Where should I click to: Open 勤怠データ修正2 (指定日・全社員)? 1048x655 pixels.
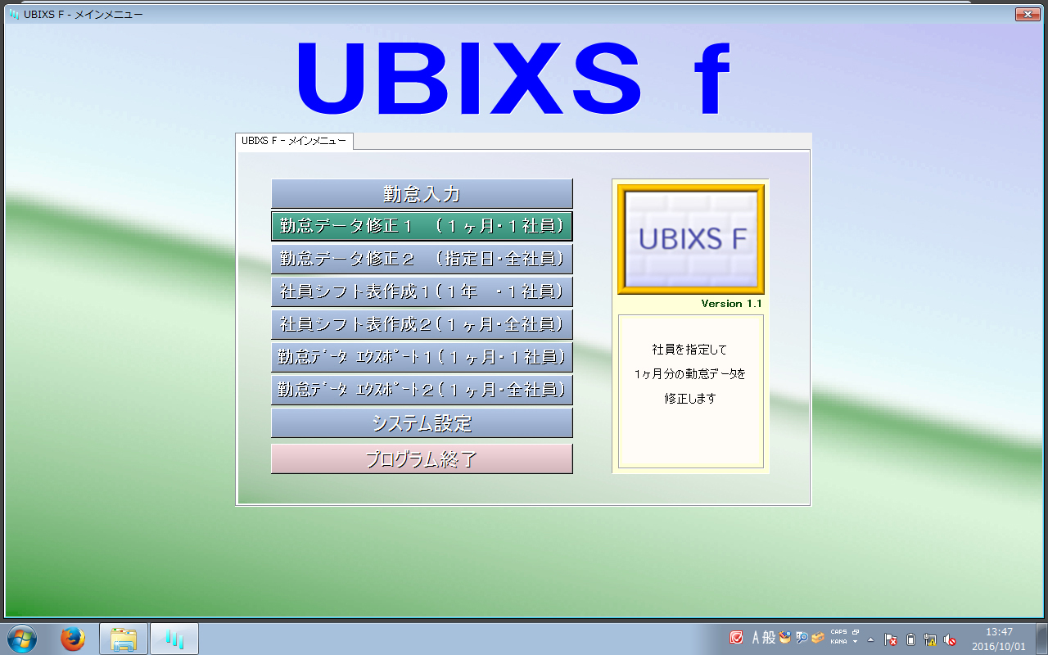click(422, 259)
